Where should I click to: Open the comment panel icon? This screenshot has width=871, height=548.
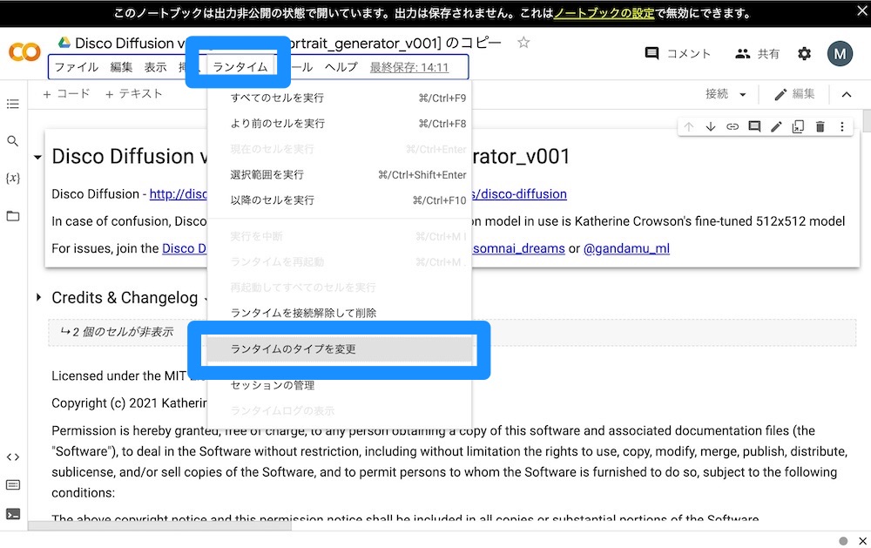click(652, 53)
